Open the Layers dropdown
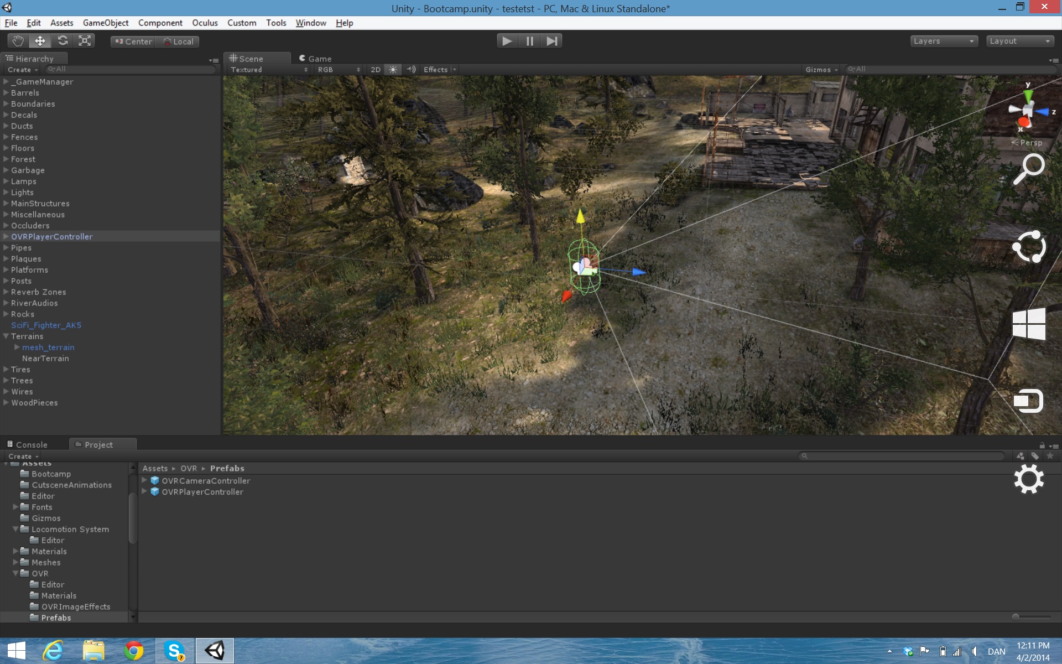Image resolution: width=1062 pixels, height=664 pixels. [944, 41]
